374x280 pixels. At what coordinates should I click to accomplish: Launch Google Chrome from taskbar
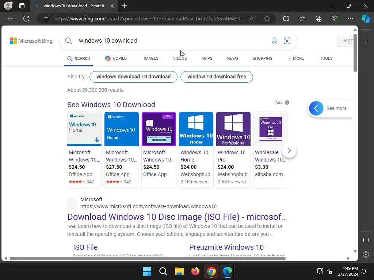pos(211,271)
